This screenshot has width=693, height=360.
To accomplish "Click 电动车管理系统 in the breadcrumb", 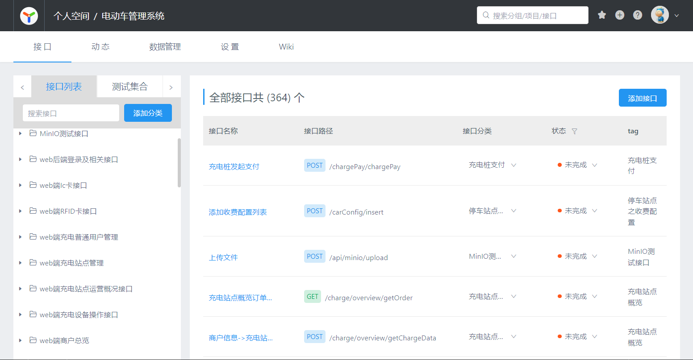I will [x=133, y=16].
